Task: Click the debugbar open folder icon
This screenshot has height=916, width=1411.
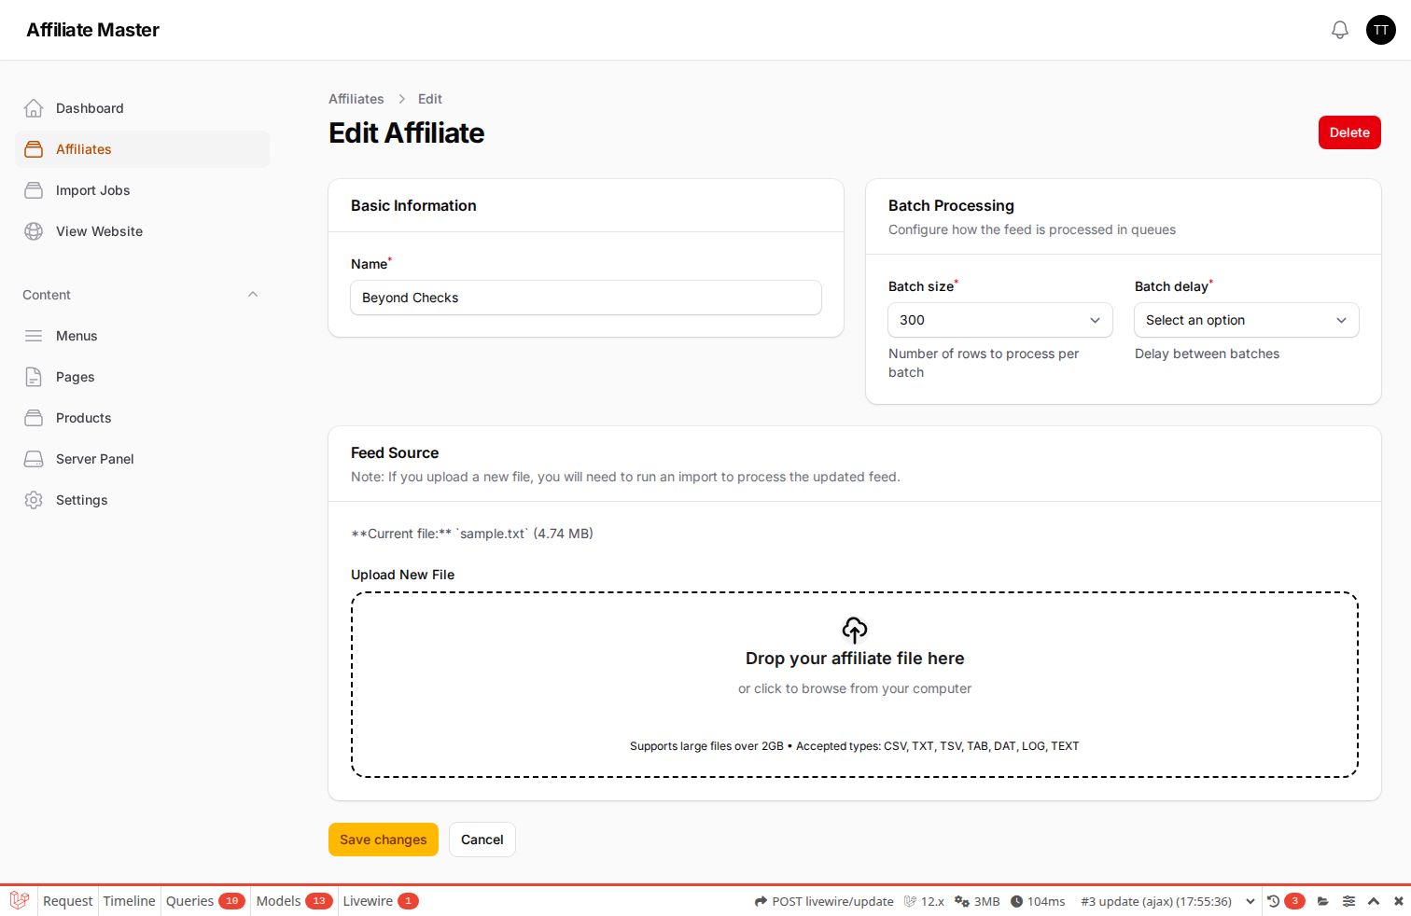Action: click(1322, 901)
